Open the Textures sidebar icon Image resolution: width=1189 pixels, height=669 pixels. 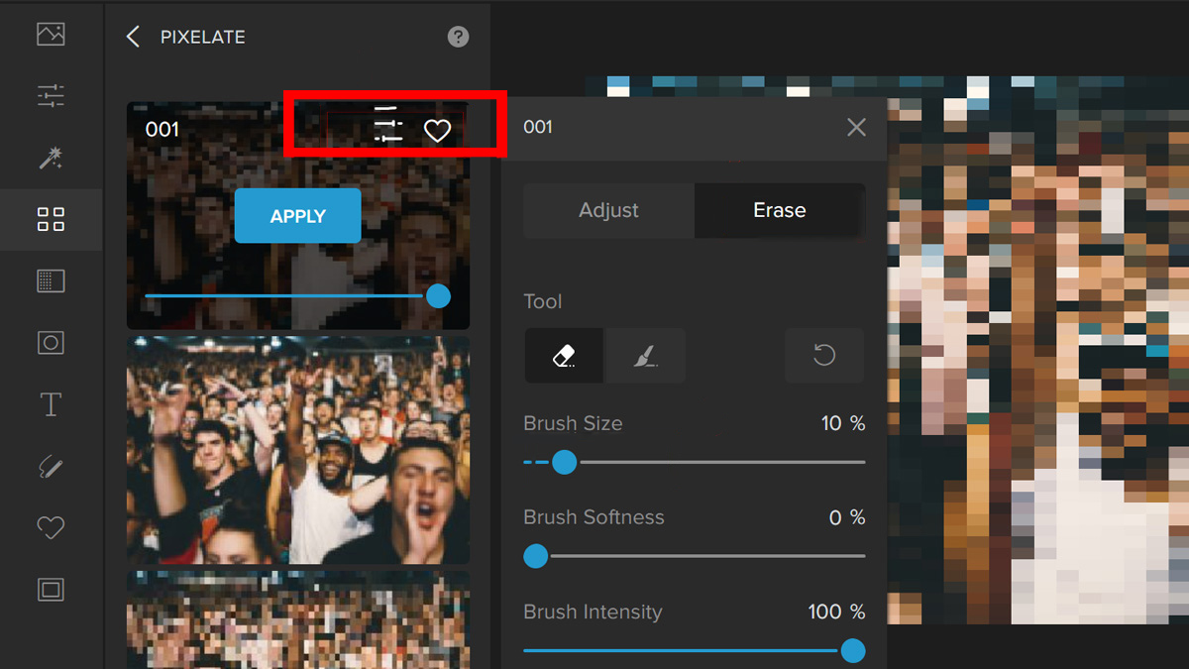pyautogui.click(x=51, y=281)
